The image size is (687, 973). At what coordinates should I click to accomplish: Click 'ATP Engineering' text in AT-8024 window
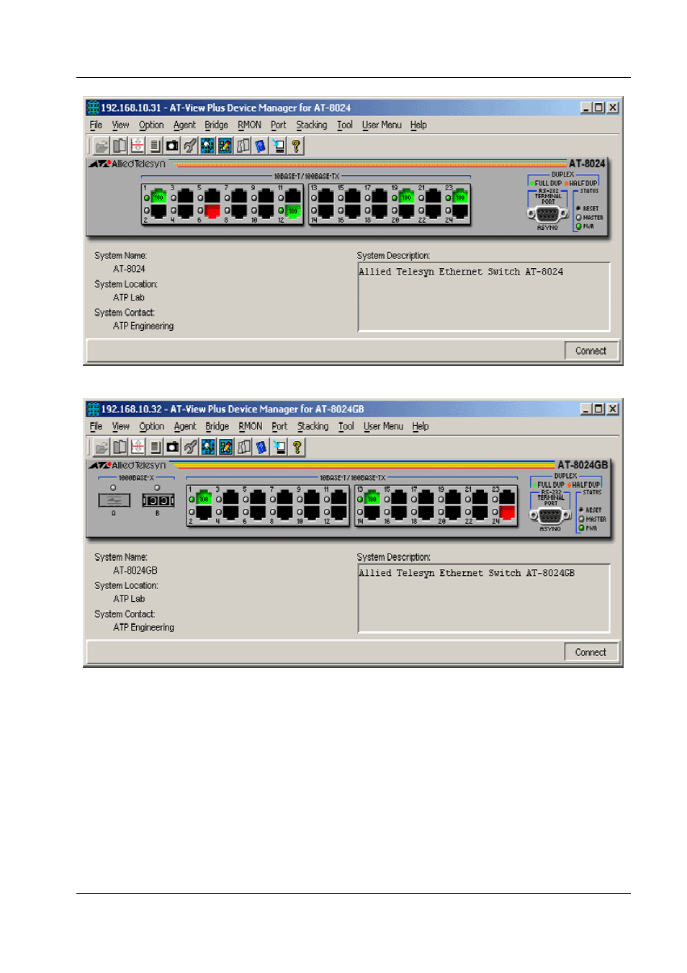coord(143,326)
